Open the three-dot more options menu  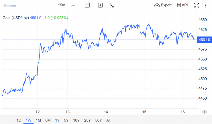click(x=206, y=5)
